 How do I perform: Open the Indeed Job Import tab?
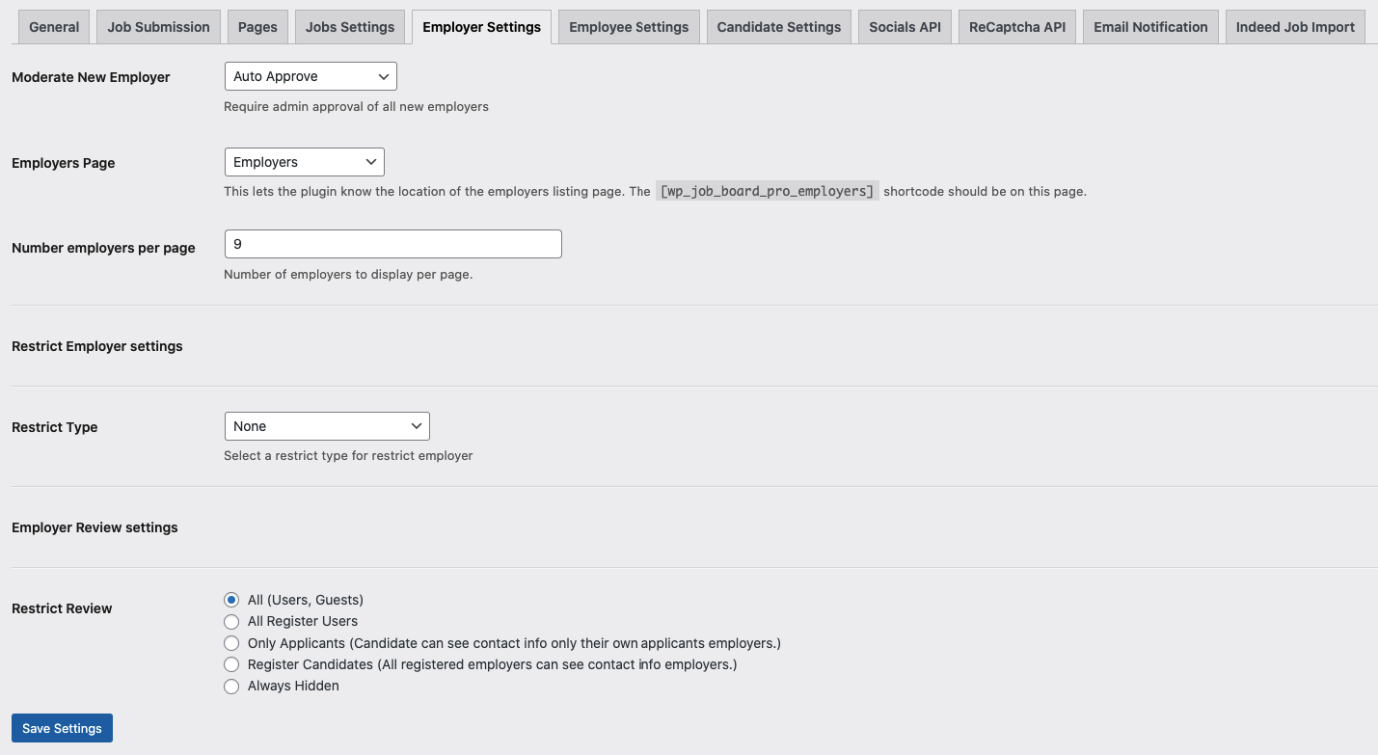click(x=1295, y=27)
